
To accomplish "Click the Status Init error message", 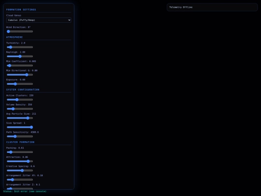I will pos(25,191).
